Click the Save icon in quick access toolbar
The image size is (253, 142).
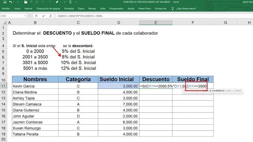pos(5,2)
